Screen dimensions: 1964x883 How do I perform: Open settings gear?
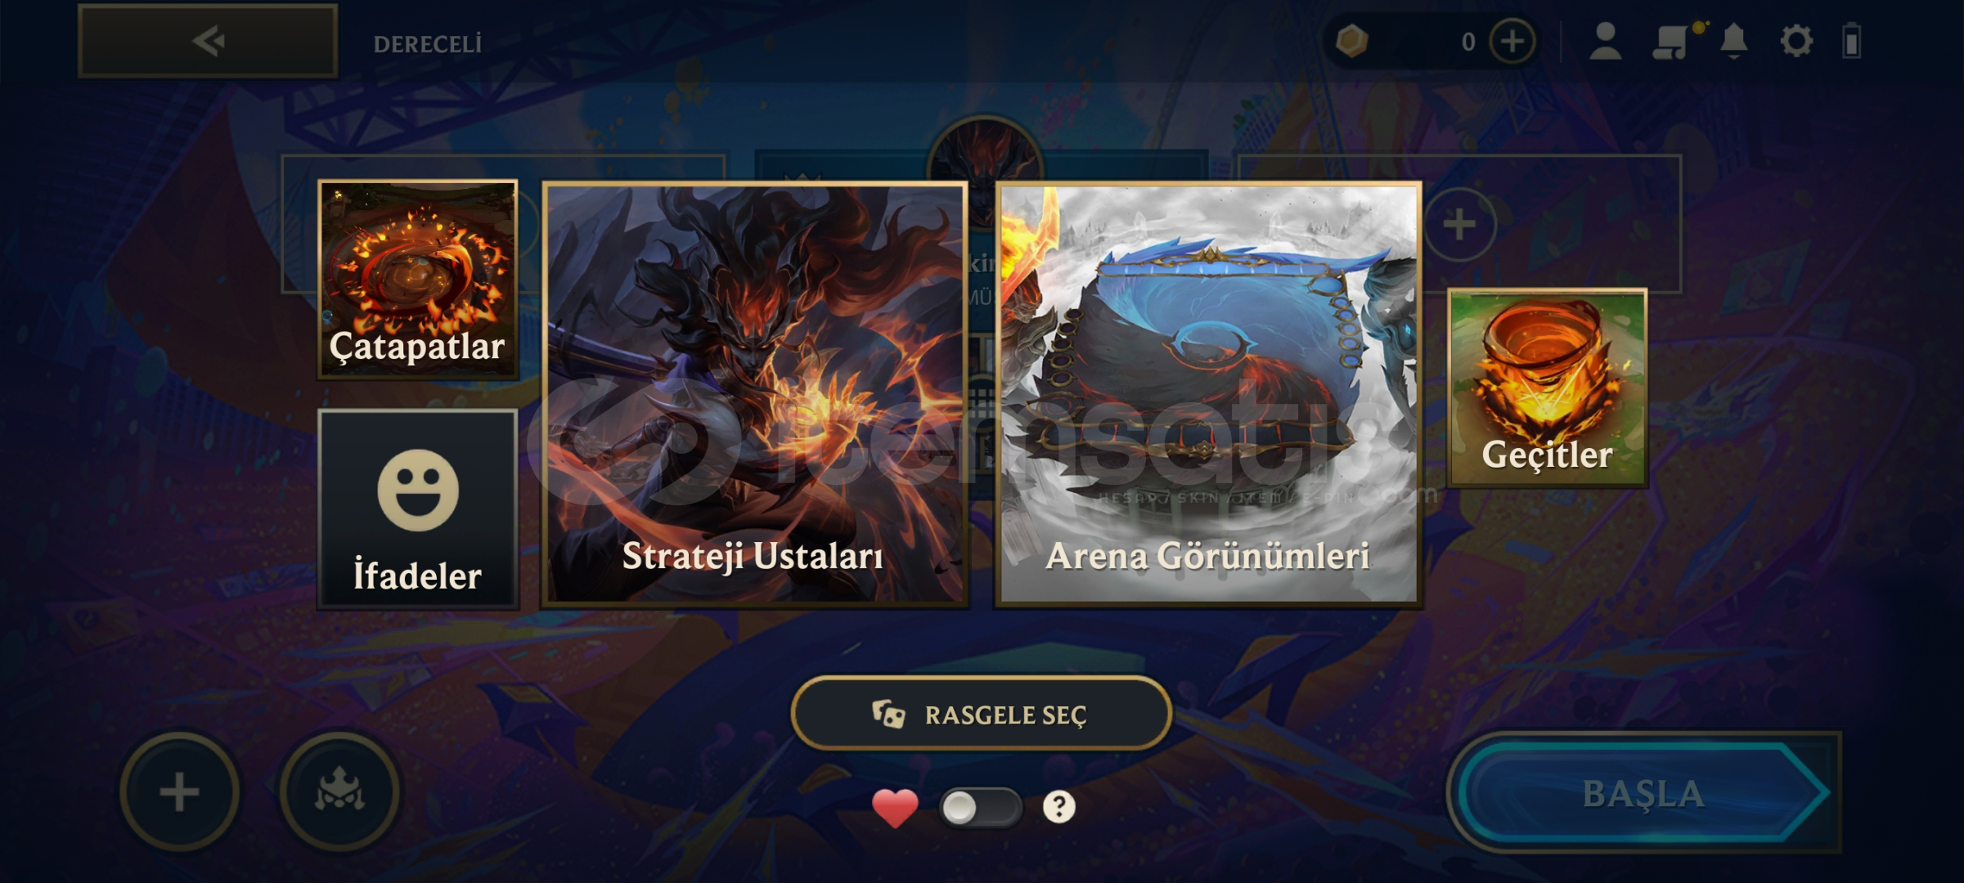[x=1796, y=41]
